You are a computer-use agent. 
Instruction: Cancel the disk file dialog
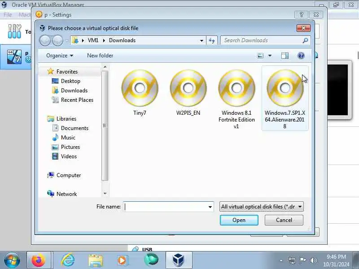284,220
